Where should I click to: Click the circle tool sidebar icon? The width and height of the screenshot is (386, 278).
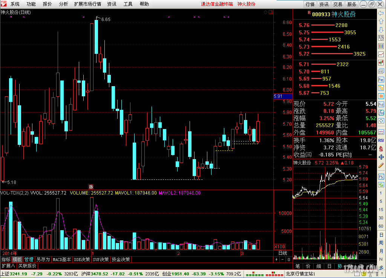381,121
